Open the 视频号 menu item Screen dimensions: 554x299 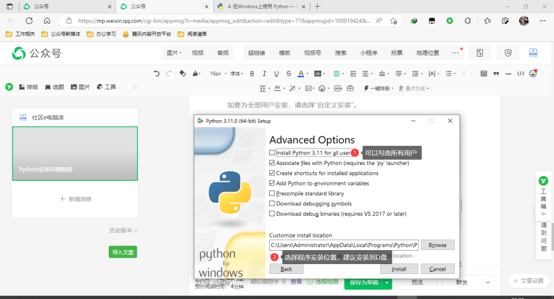[313, 53]
